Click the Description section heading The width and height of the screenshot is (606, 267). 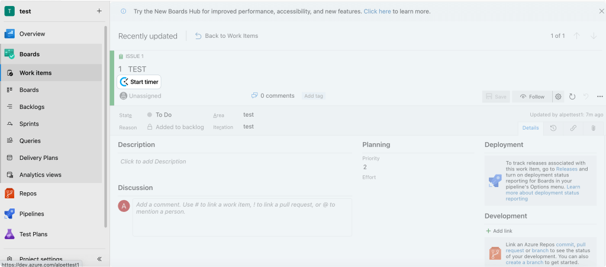[137, 144]
